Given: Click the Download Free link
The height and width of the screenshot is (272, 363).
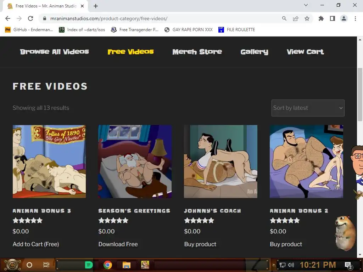Looking at the screenshot, I should click(x=118, y=244).
